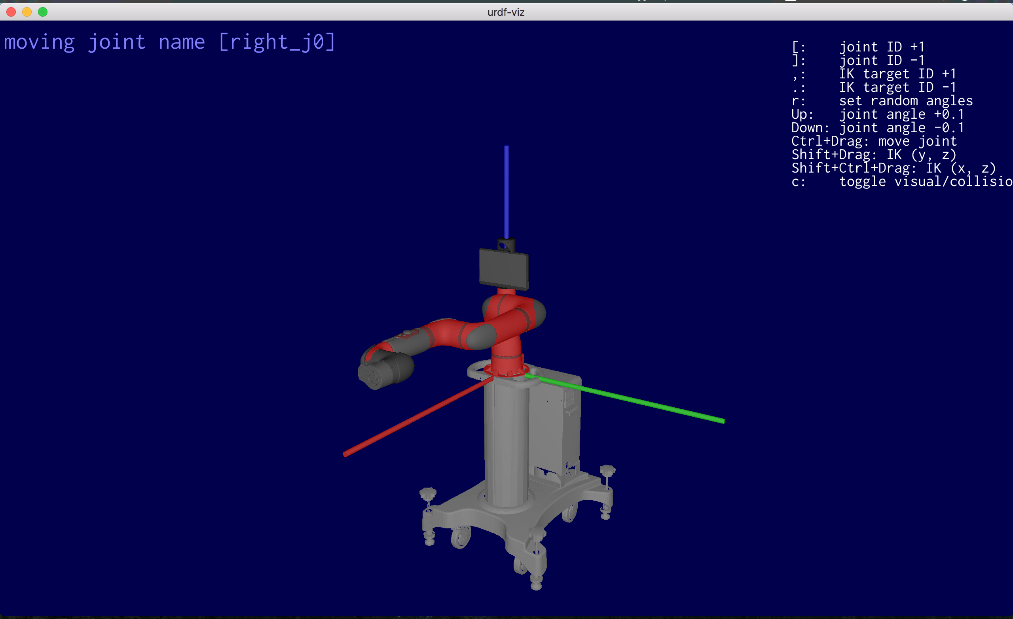The image size is (1013, 619).
Task: Click the leveling knob on left base leg
Action: (x=428, y=493)
